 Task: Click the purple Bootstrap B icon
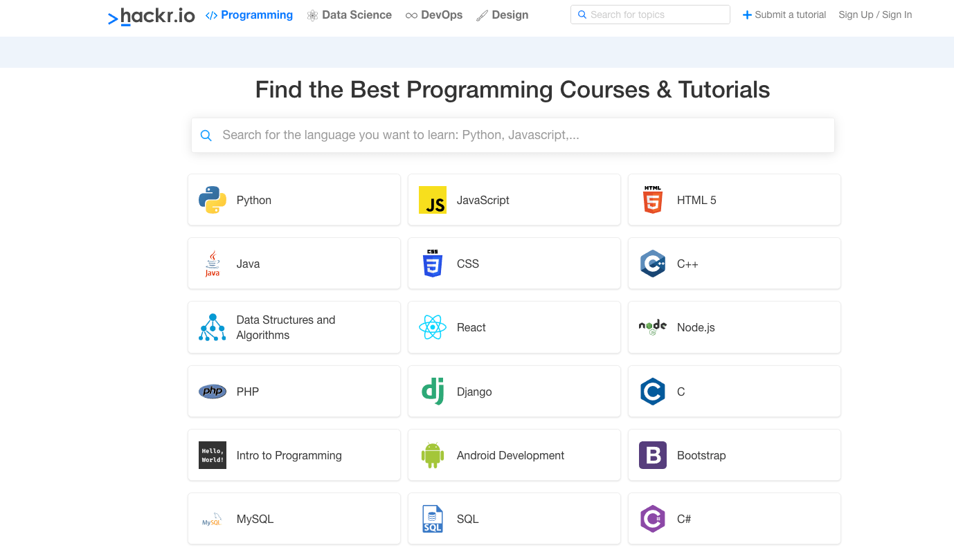point(653,455)
